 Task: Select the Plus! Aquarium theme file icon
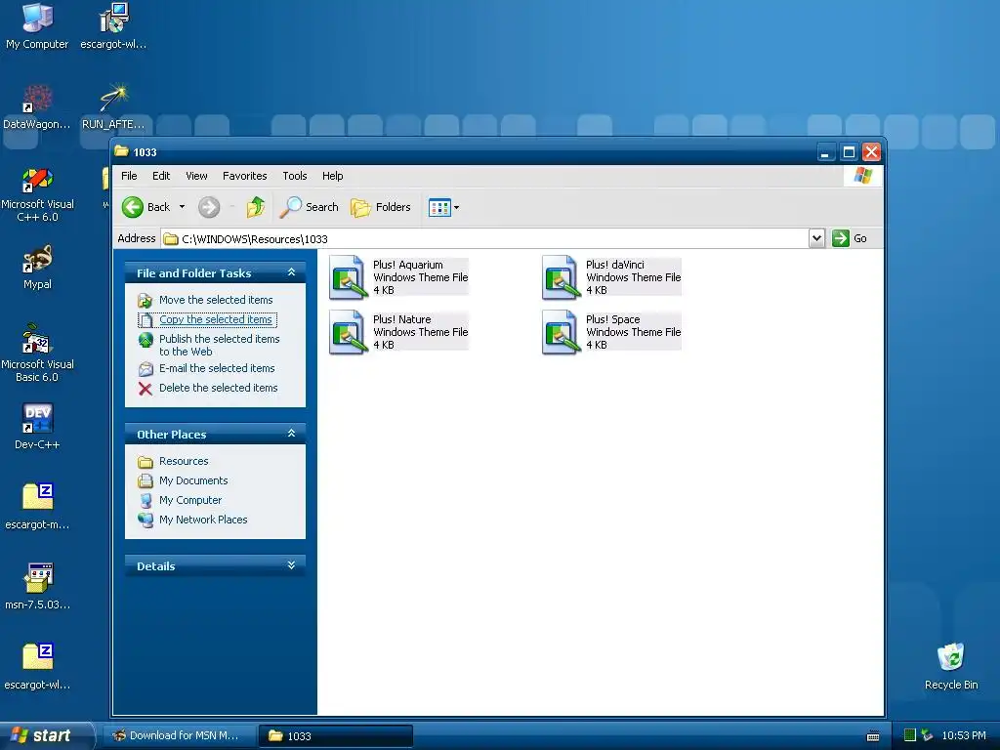click(347, 277)
